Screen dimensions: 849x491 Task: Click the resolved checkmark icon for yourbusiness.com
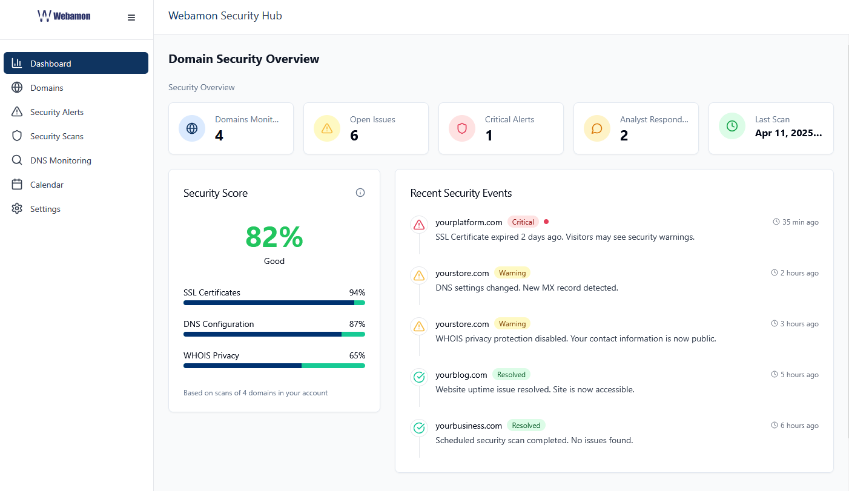[419, 428]
